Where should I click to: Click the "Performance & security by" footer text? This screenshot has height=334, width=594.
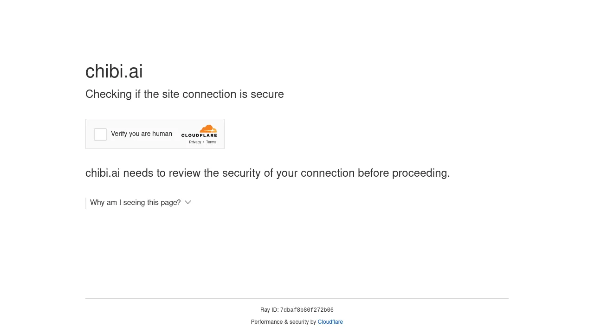[284, 322]
